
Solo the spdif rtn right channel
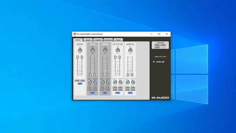(133, 88)
